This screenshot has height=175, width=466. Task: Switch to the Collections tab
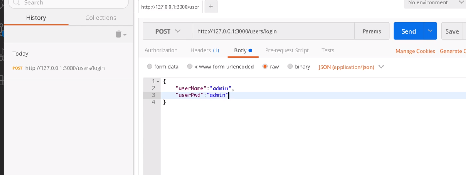101,18
